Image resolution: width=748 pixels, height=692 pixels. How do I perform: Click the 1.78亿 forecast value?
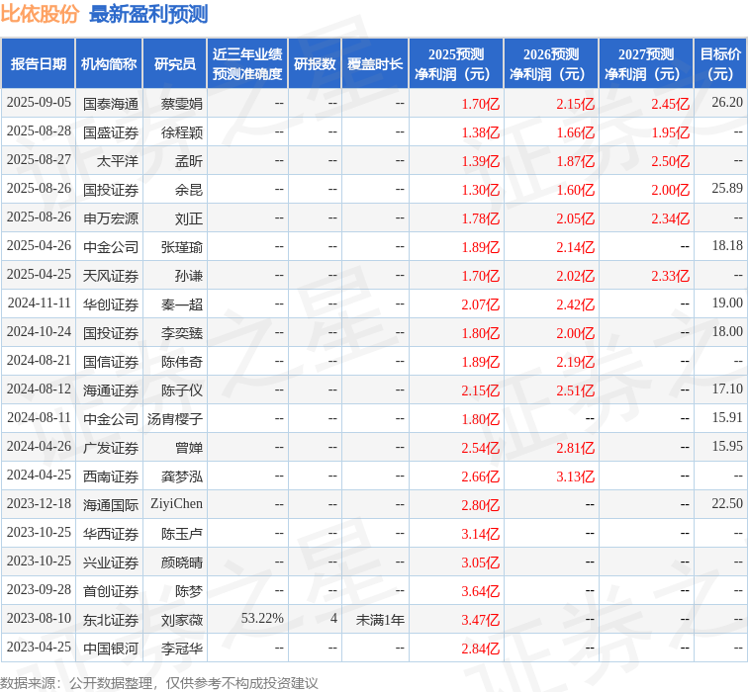click(481, 218)
